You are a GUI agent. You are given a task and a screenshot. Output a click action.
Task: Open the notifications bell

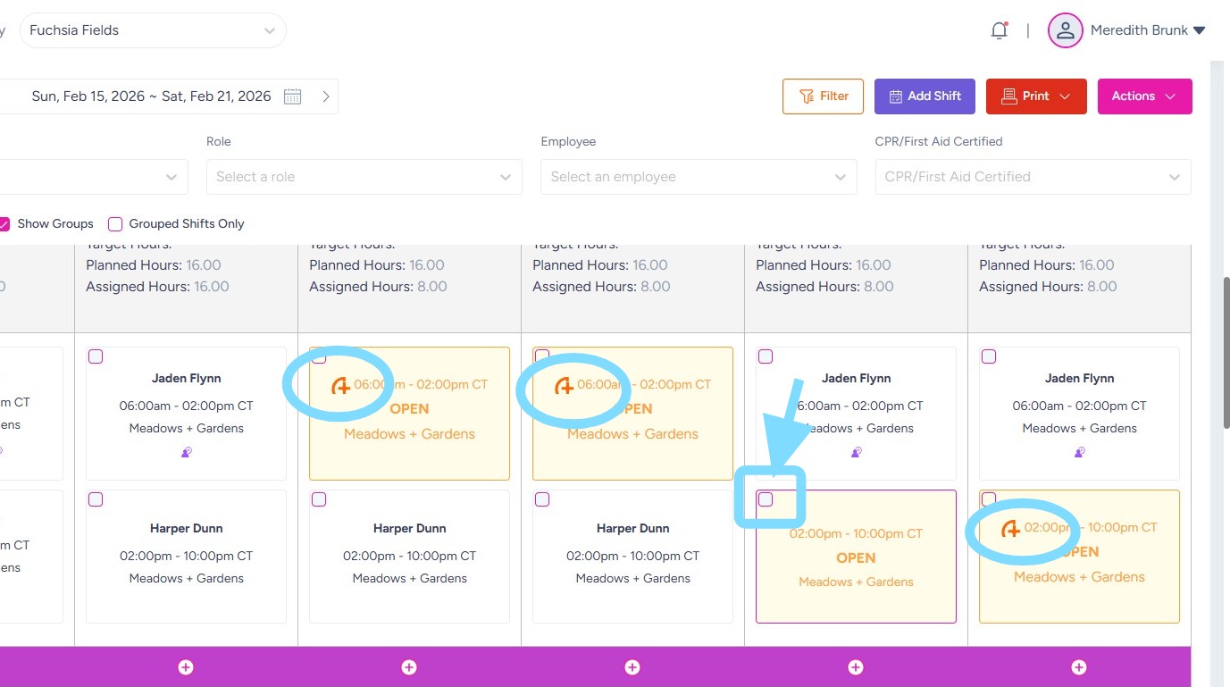click(1000, 30)
